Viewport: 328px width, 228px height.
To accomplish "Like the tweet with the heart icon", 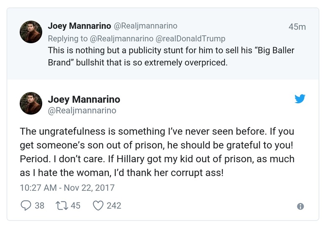I will [98, 206].
